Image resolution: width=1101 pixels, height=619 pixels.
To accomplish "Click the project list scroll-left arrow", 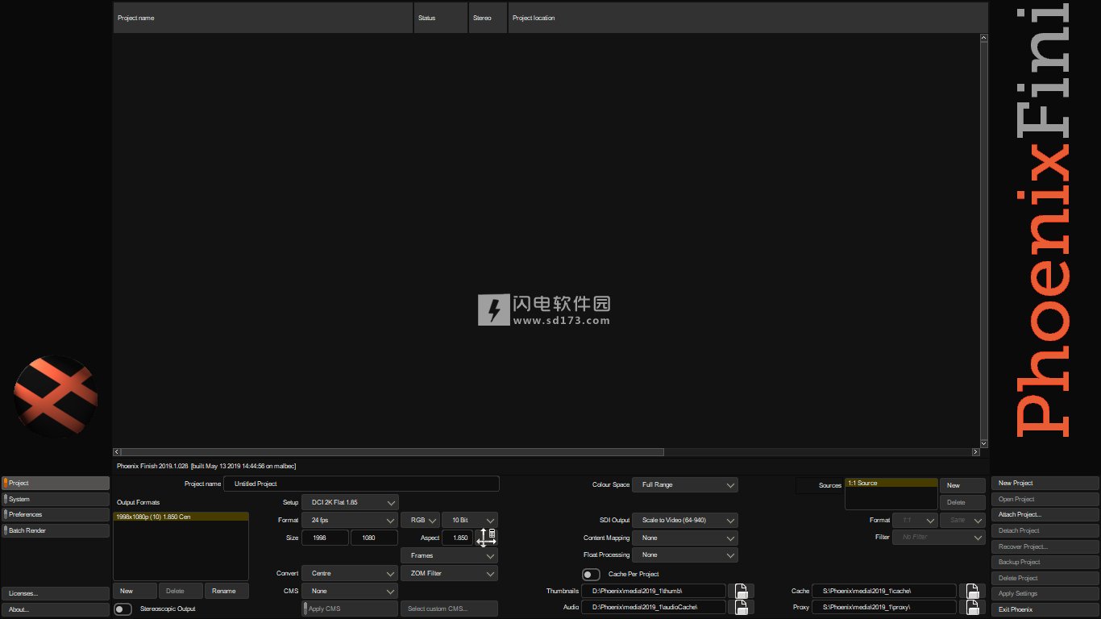I will 117,452.
